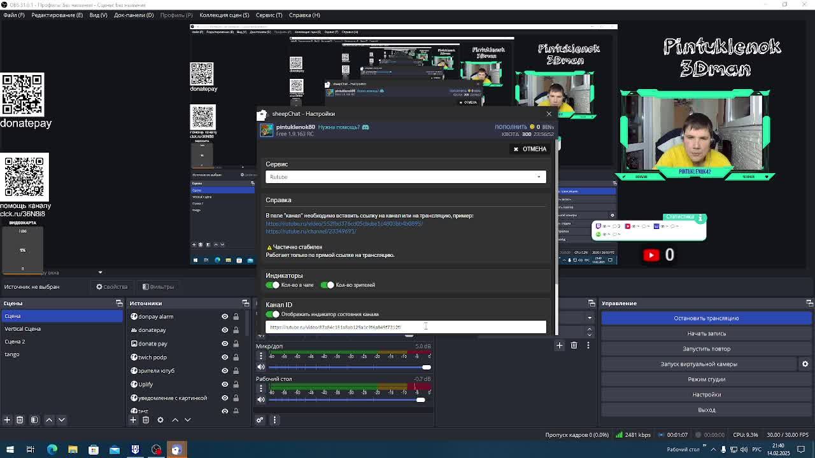
Task: Remove the scene transition with trash icon
Action: coord(574,345)
